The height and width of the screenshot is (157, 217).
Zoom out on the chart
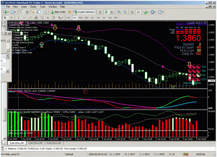[125, 12]
